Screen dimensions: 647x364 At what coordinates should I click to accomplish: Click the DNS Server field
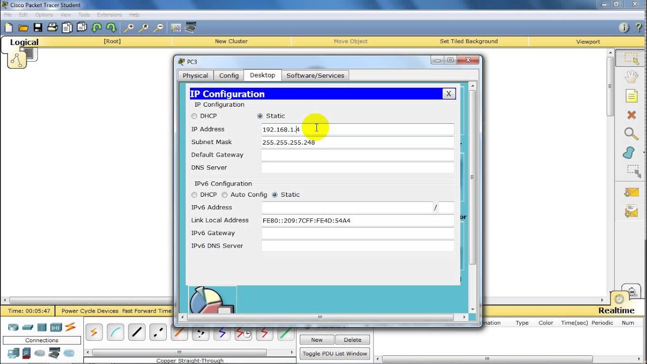[x=358, y=167]
